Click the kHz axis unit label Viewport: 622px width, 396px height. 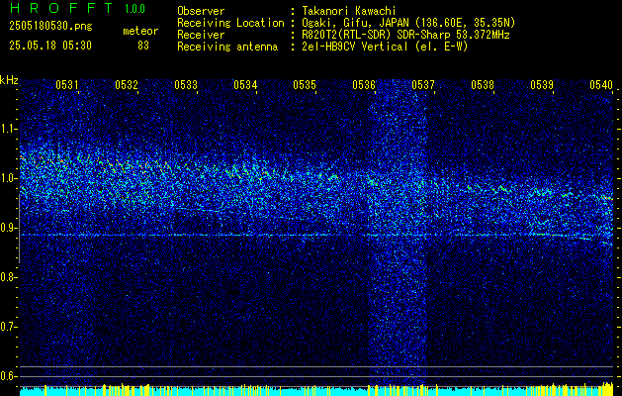pyautogui.click(x=9, y=80)
